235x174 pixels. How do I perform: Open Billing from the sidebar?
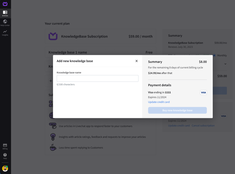(5, 147)
